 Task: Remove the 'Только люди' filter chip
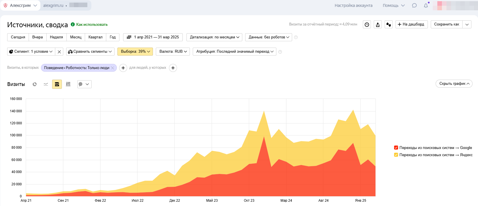[x=113, y=68]
